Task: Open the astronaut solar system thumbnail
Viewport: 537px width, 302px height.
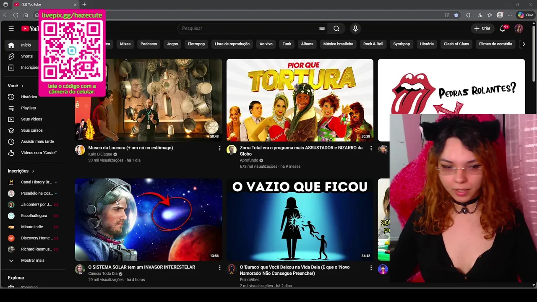Action: 149,220
